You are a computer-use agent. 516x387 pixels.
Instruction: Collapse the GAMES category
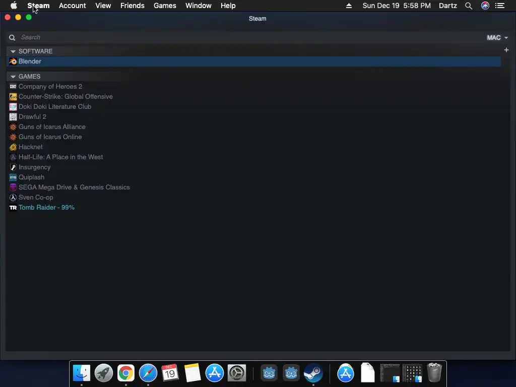pos(13,77)
